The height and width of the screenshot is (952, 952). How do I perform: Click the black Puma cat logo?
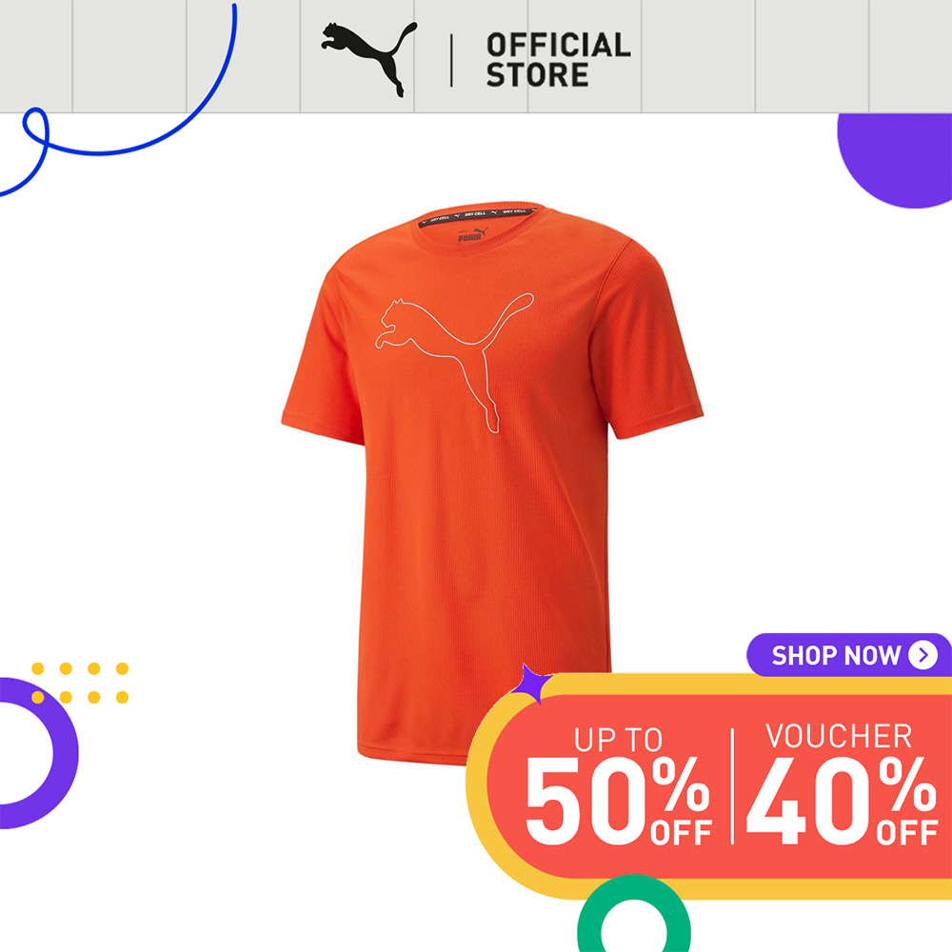tap(369, 58)
